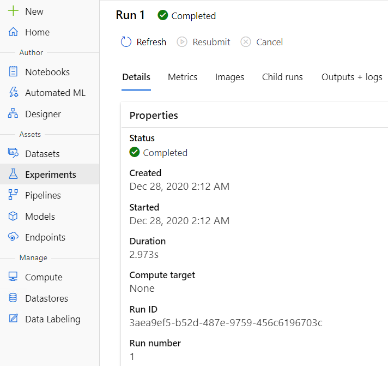Open the Pipelines branch icon
The width and height of the screenshot is (388, 366).
tap(13, 195)
